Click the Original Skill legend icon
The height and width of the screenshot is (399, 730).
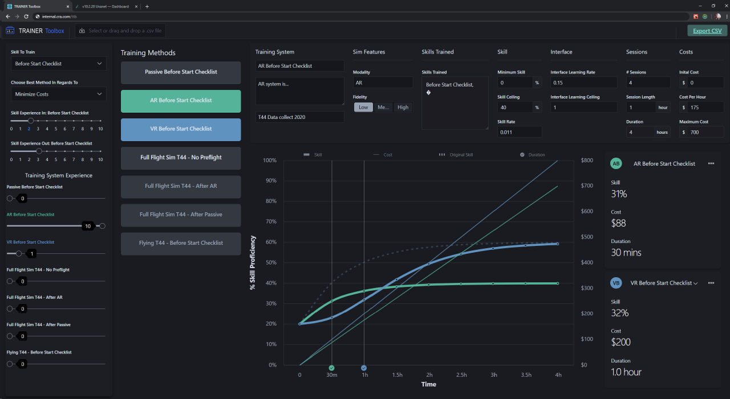(442, 154)
